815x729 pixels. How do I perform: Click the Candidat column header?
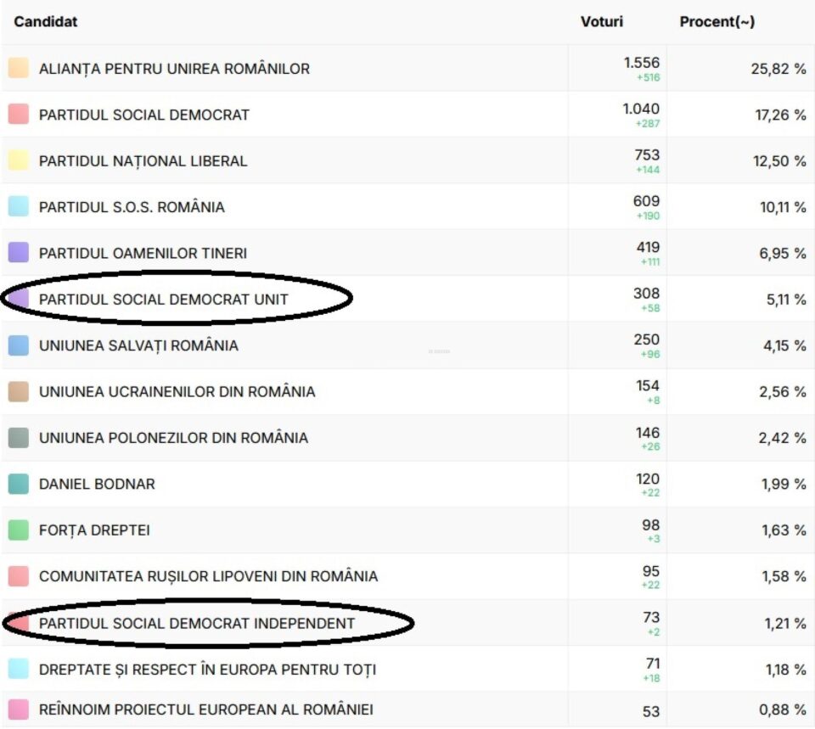coord(45,22)
